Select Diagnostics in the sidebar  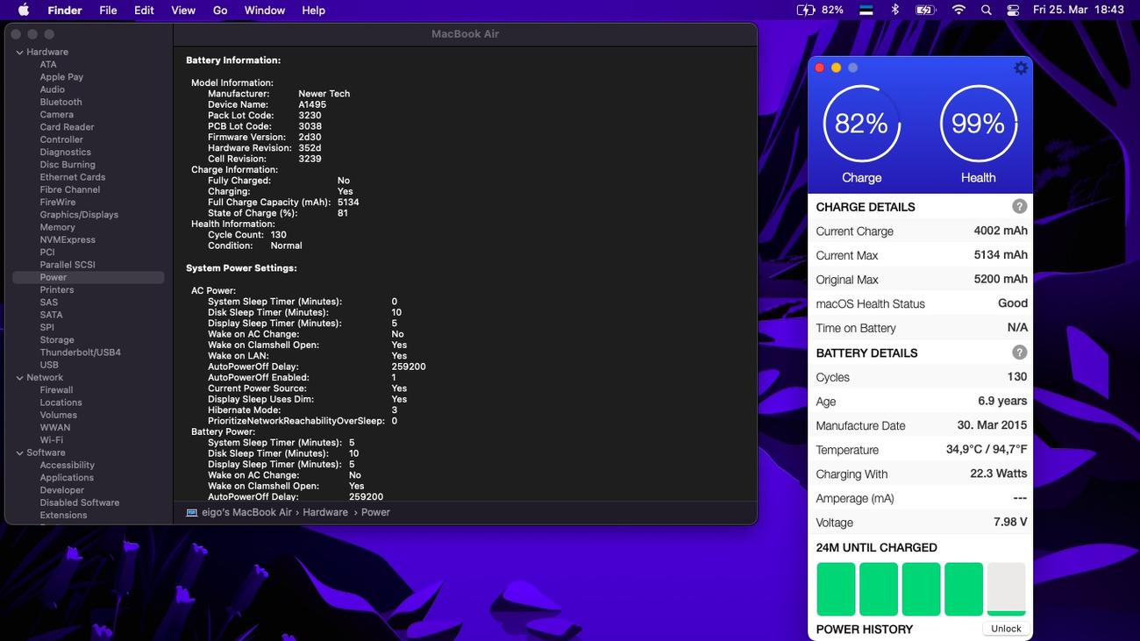[65, 152]
